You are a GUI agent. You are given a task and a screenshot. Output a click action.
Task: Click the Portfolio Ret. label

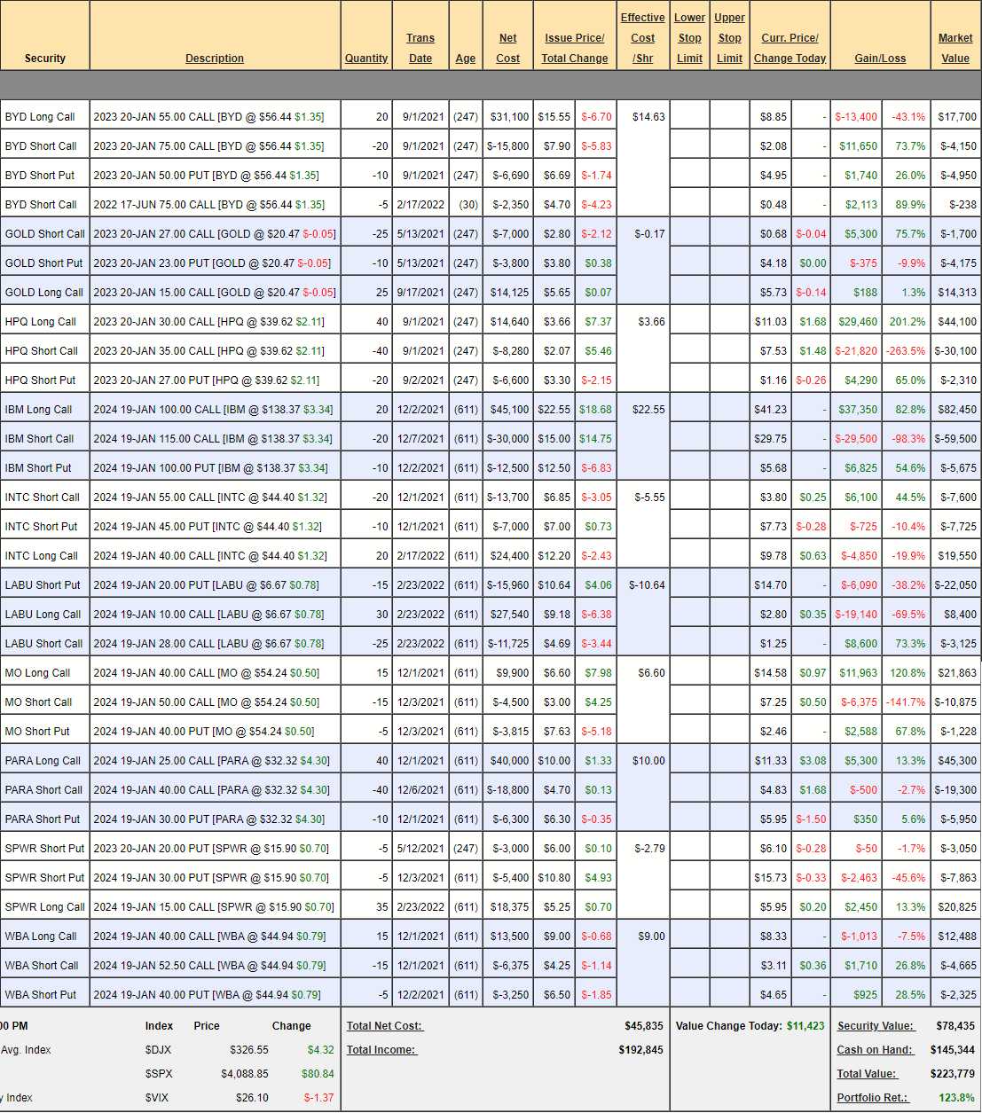(x=872, y=1098)
